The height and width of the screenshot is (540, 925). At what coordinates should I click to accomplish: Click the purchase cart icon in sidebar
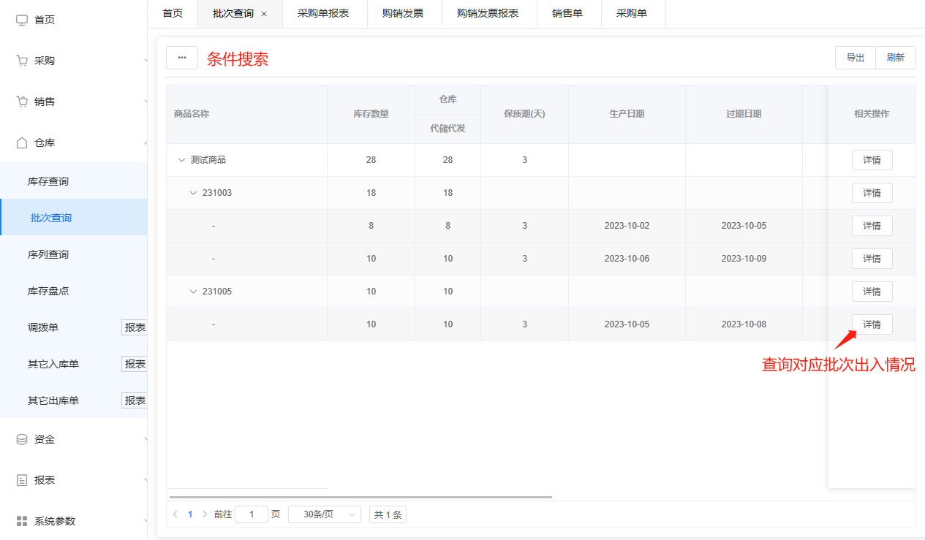[x=22, y=61]
